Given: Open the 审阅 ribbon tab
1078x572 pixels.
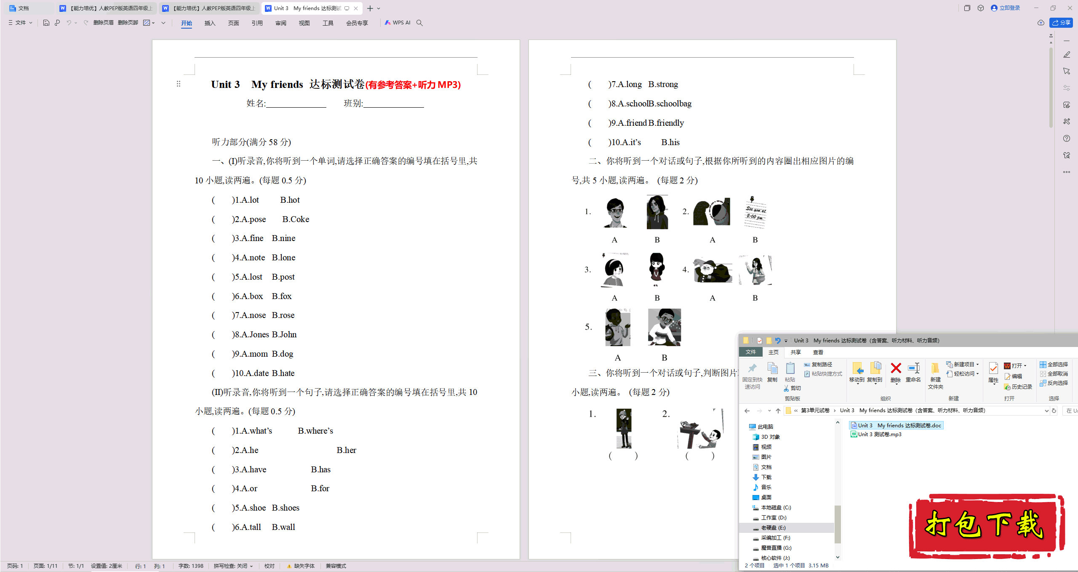Looking at the screenshot, I should coord(280,23).
